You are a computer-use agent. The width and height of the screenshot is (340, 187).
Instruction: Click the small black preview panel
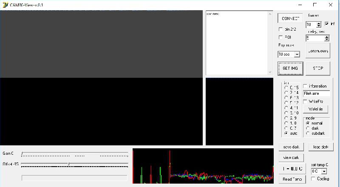click(239, 111)
